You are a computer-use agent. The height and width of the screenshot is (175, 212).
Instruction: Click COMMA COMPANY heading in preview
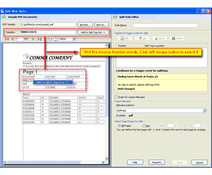click(x=51, y=58)
